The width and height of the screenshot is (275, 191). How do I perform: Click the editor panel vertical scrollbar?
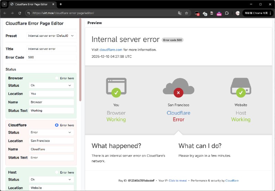tap(80, 59)
